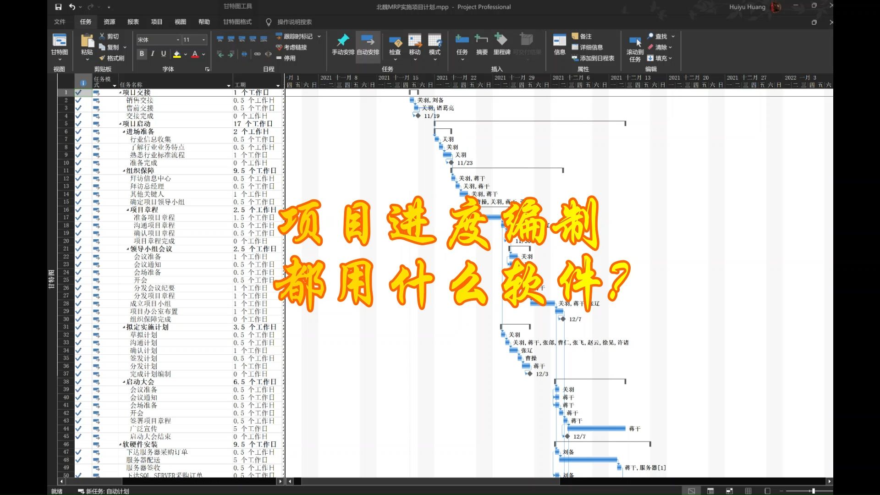Click the 格式刷 format painter button
Screen dimensions: 880x495
point(112,58)
